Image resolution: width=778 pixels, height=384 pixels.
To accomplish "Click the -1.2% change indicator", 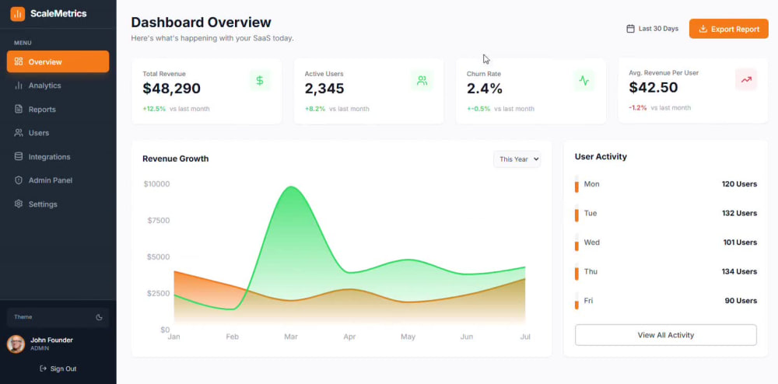I will tap(638, 107).
